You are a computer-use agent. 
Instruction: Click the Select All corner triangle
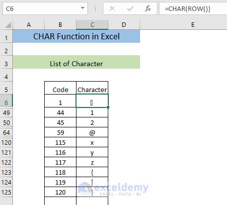pyautogui.click(x=8, y=25)
